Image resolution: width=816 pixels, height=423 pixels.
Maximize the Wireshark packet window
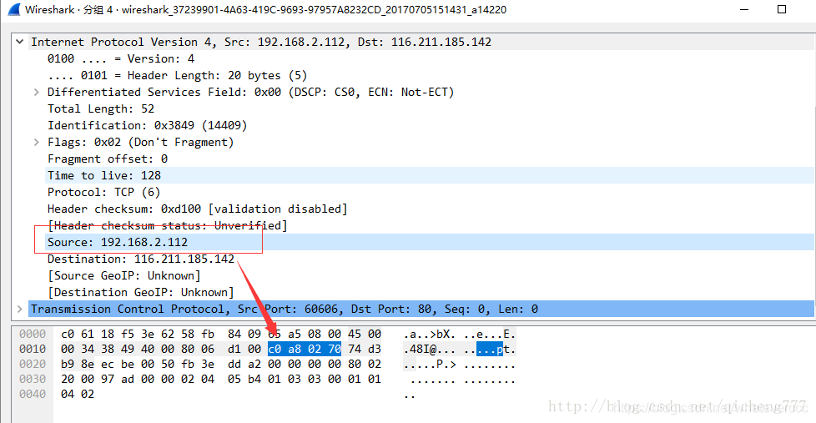782,9
